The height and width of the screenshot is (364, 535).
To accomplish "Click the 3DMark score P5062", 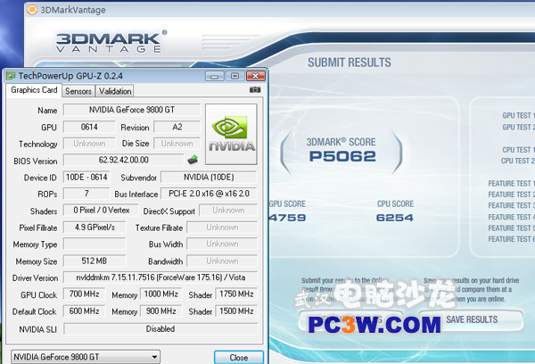I will point(342,156).
